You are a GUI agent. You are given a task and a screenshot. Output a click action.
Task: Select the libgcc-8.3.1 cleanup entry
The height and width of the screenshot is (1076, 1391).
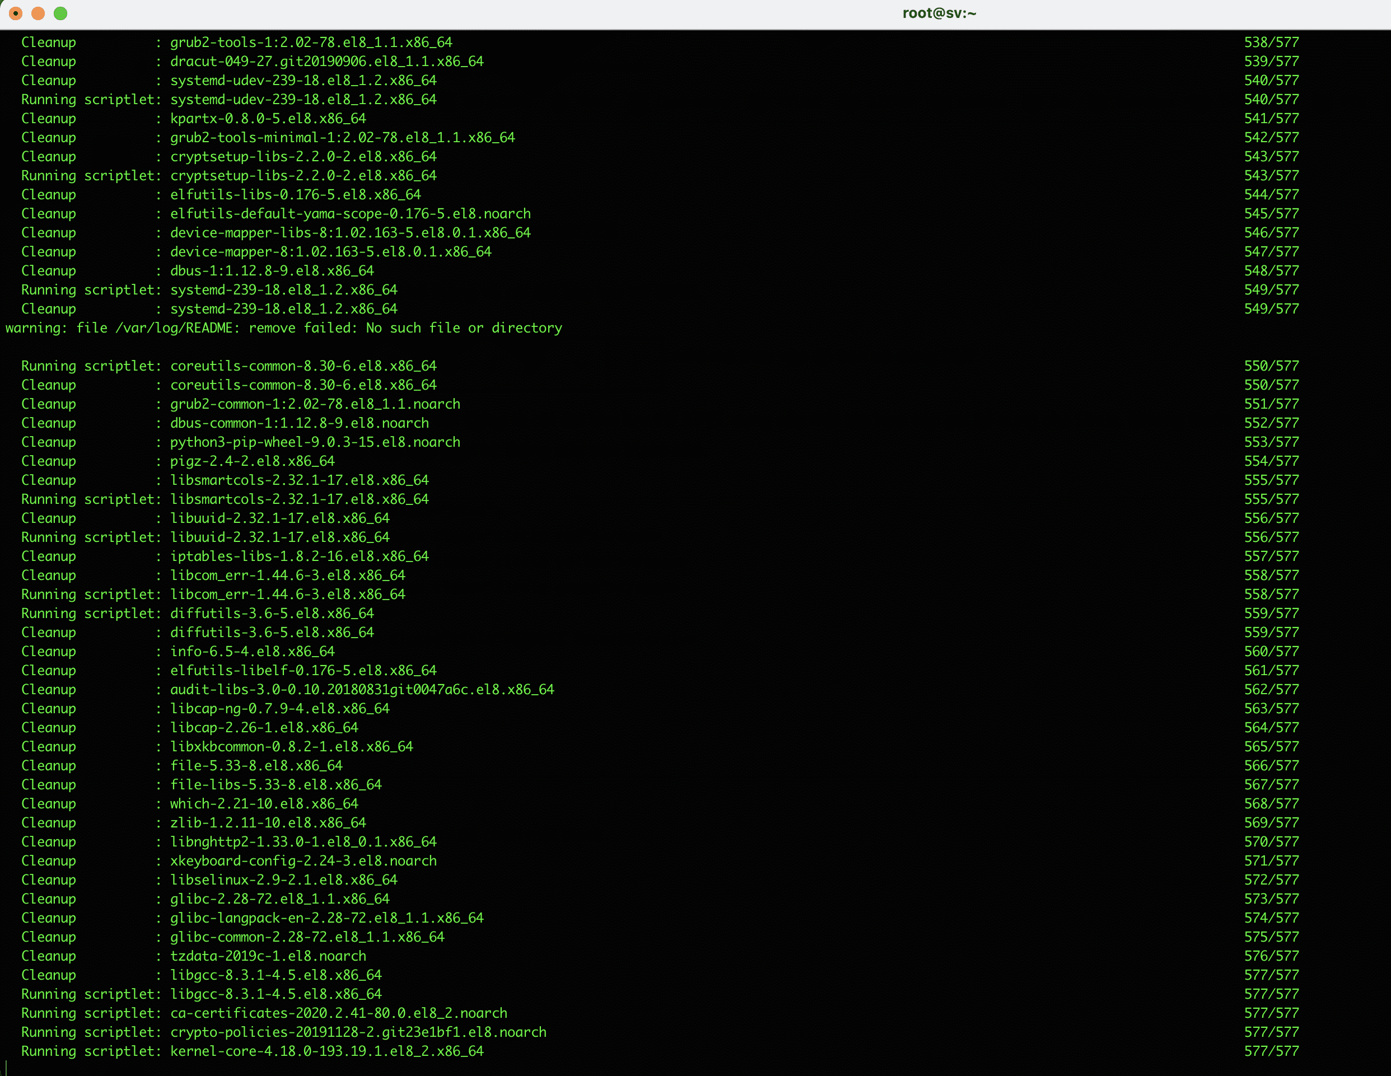201,975
